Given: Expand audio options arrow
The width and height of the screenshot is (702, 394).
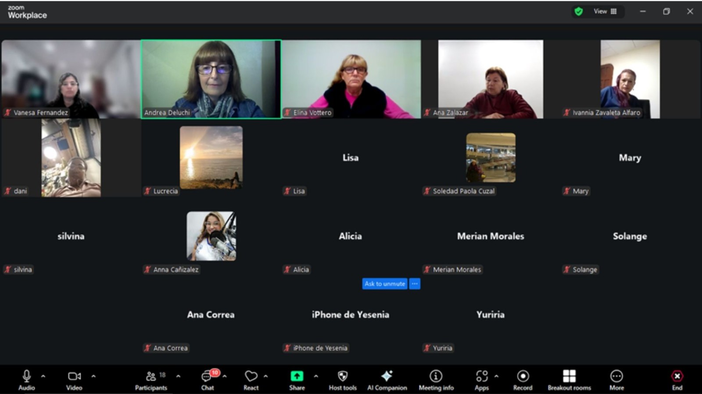Looking at the screenshot, I should point(43,376).
